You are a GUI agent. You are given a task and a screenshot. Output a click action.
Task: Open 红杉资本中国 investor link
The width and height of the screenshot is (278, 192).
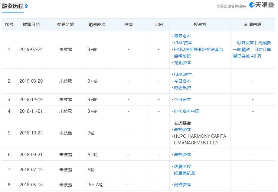187,111
